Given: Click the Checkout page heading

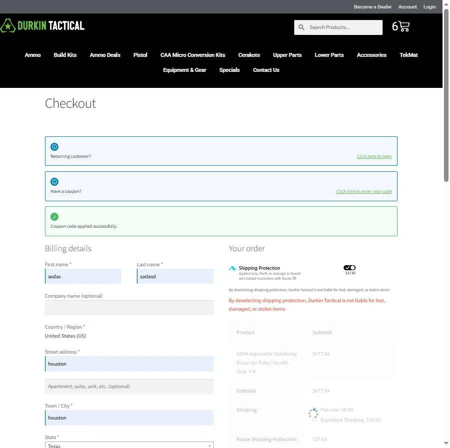Looking at the screenshot, I should click(70, 103).
